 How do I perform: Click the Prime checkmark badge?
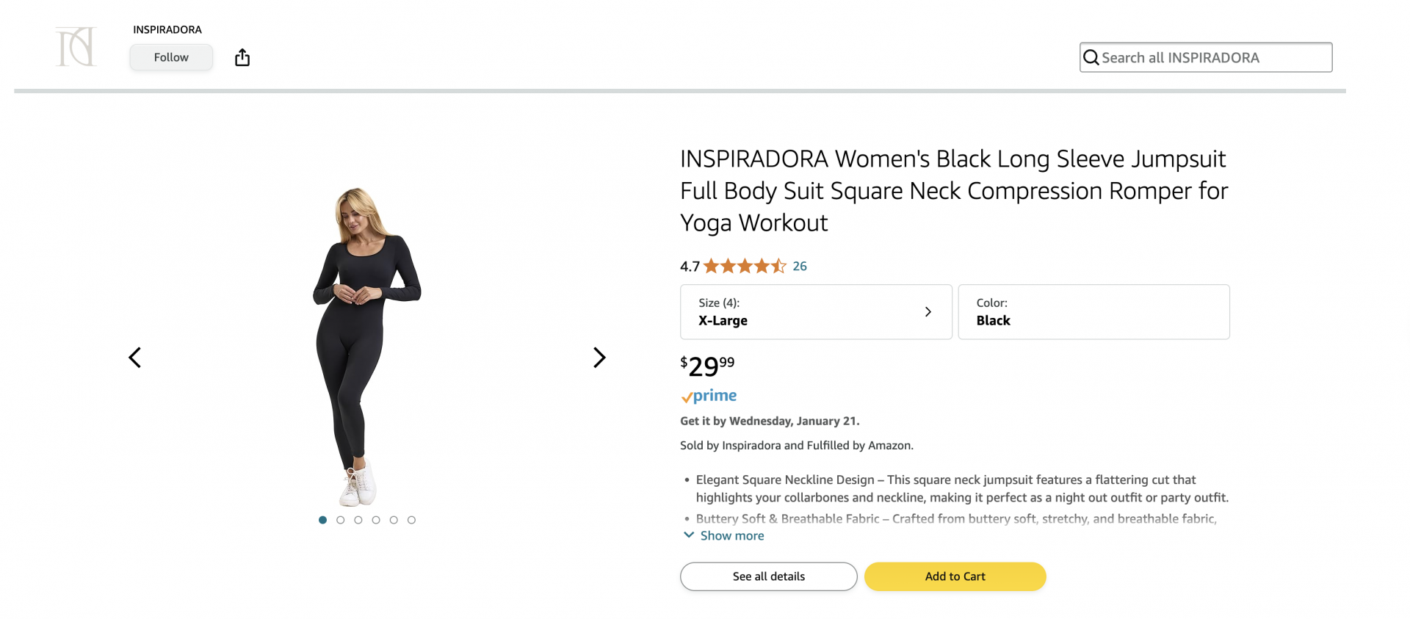[687, 397]
